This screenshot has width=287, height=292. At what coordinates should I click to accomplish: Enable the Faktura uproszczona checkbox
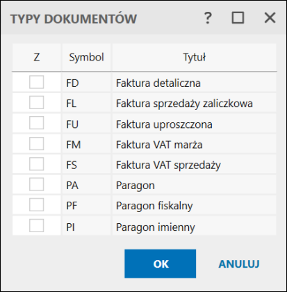pyautogui.click(x=37, y=123)
